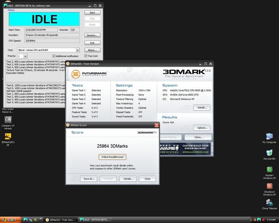Click Shutdown Windows XP shortcut icon
279x223 pixels.
(269, 186)
